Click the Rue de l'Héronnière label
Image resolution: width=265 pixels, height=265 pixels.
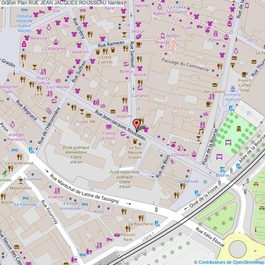pos(49,126)
